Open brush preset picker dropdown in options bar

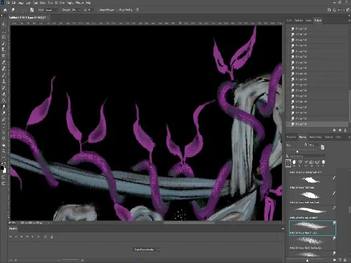(23, 10)
